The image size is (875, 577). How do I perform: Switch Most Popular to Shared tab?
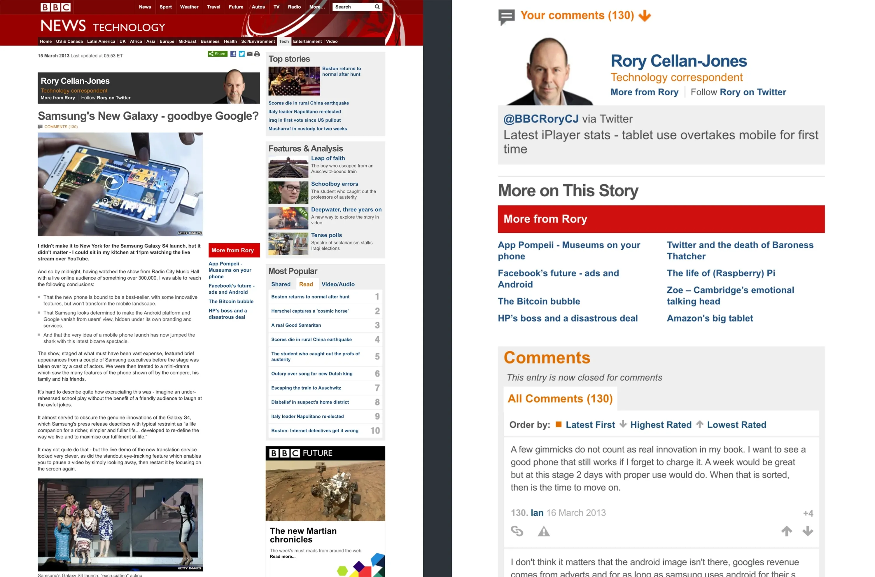click(x=281, y=284)
